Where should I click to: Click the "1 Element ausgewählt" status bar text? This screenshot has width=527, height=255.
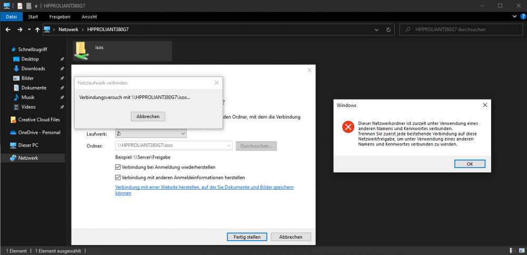[58, 251]
